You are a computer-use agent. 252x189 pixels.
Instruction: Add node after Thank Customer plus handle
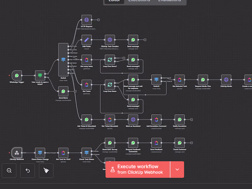[192, 143]
